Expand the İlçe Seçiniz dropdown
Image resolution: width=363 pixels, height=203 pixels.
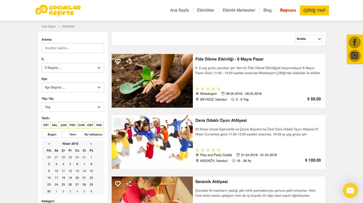(x=73, y=87)
